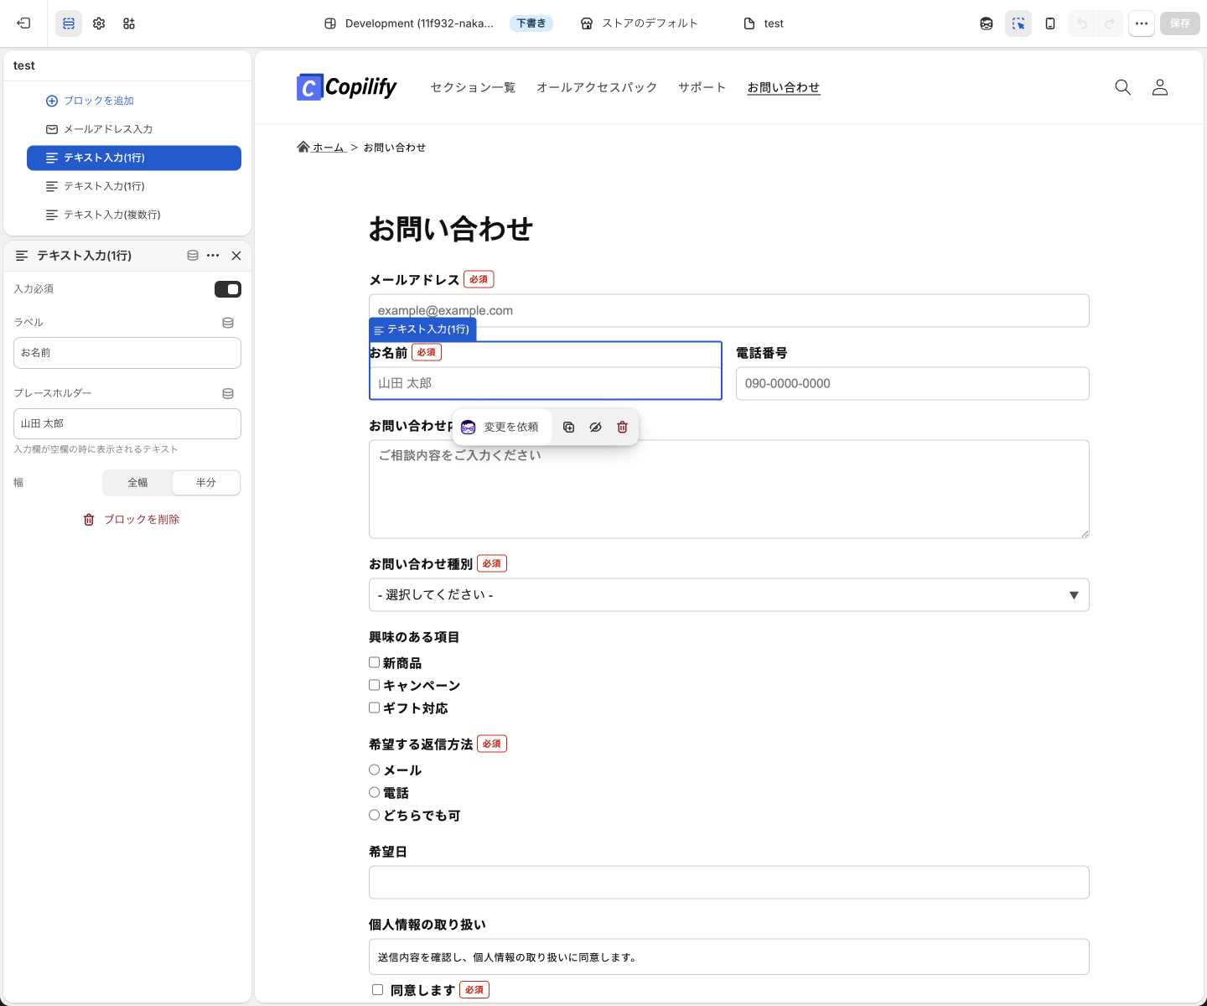Open セクション一覧 nav menu item
Screen dimensions: 1207x1006
point(473,87)
